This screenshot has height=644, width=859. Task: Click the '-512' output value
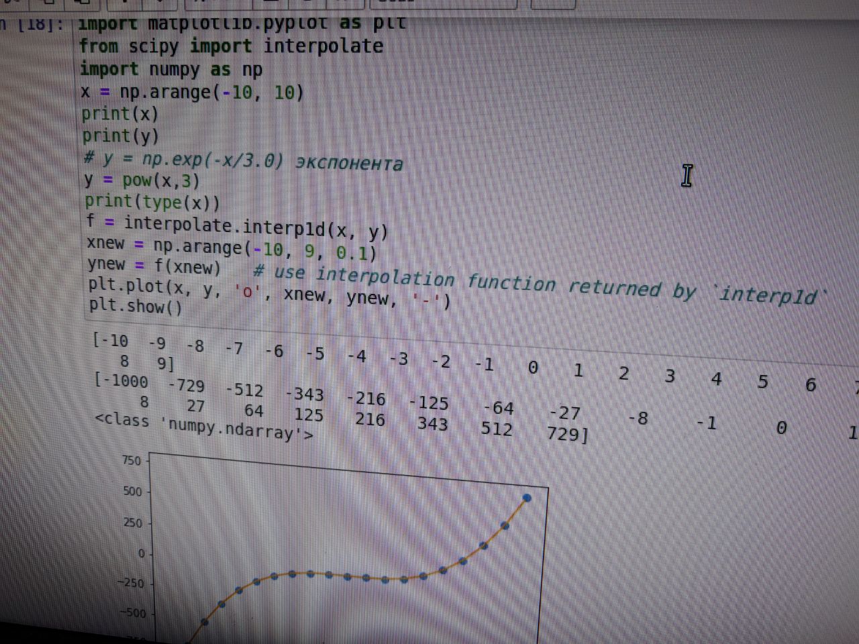click(x=245, y=390)
